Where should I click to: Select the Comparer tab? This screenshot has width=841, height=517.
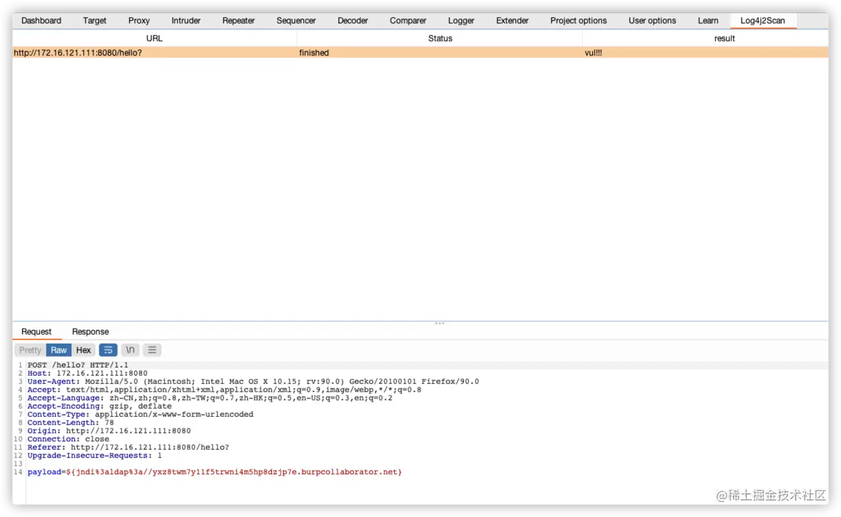pos(408,21)
